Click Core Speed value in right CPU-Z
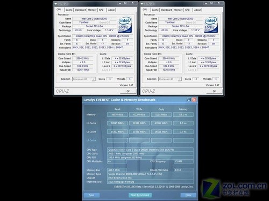The width and height of the screenshot is (269, 201). 168,58
